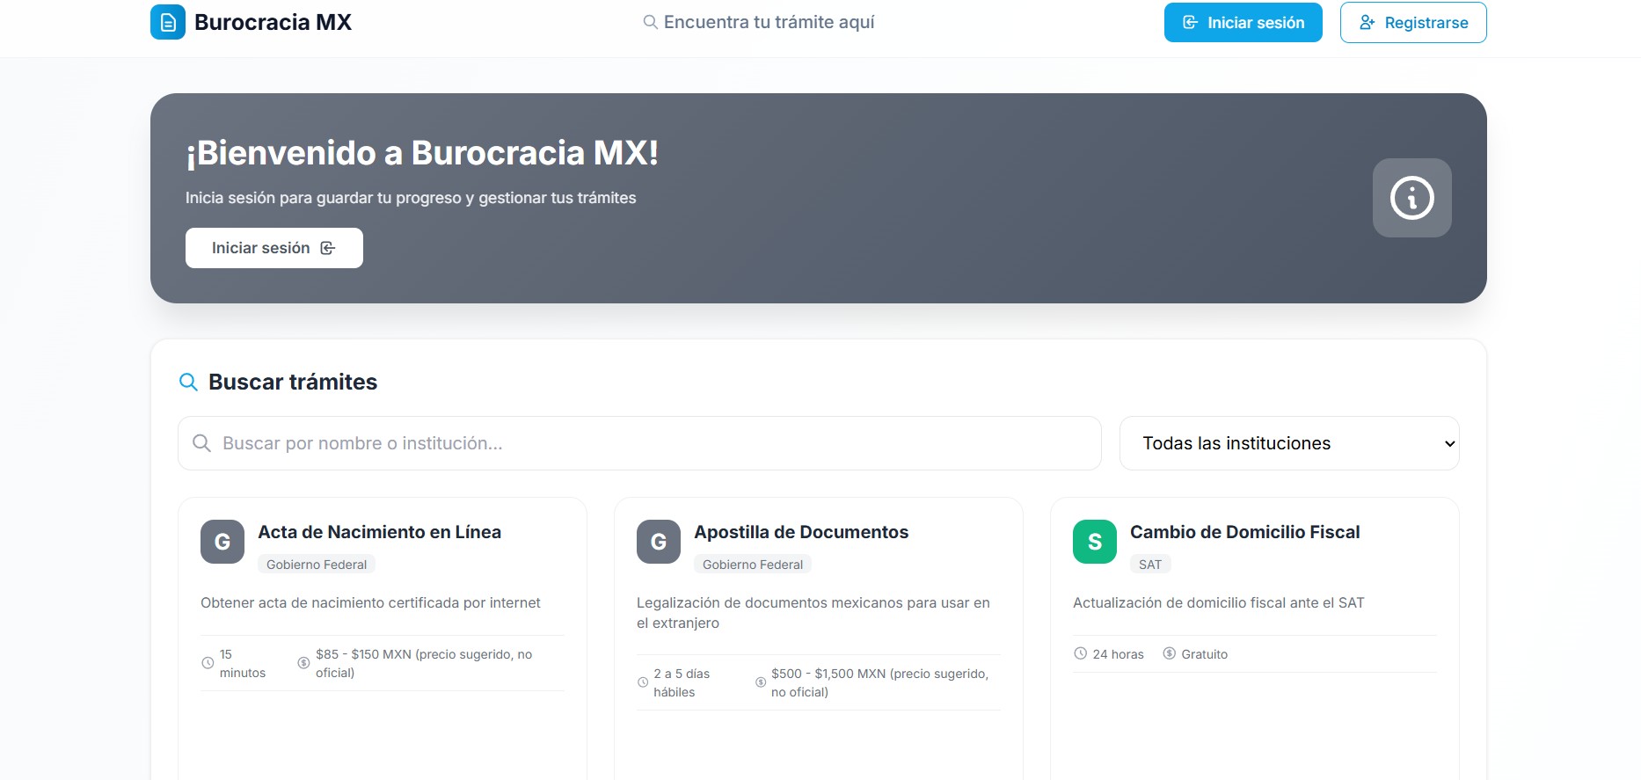Click the Burocracia MX brand name
The height and width of the screenshot is (780, 1641).
273,22
